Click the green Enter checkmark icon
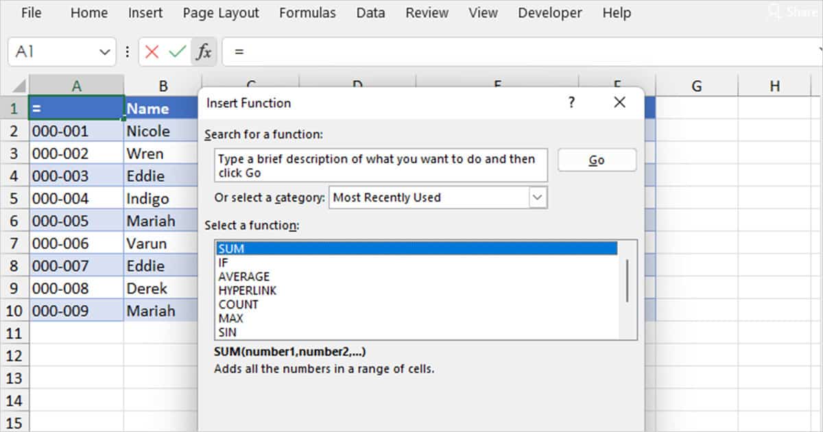The image size is (823, 432). [177, 51]
